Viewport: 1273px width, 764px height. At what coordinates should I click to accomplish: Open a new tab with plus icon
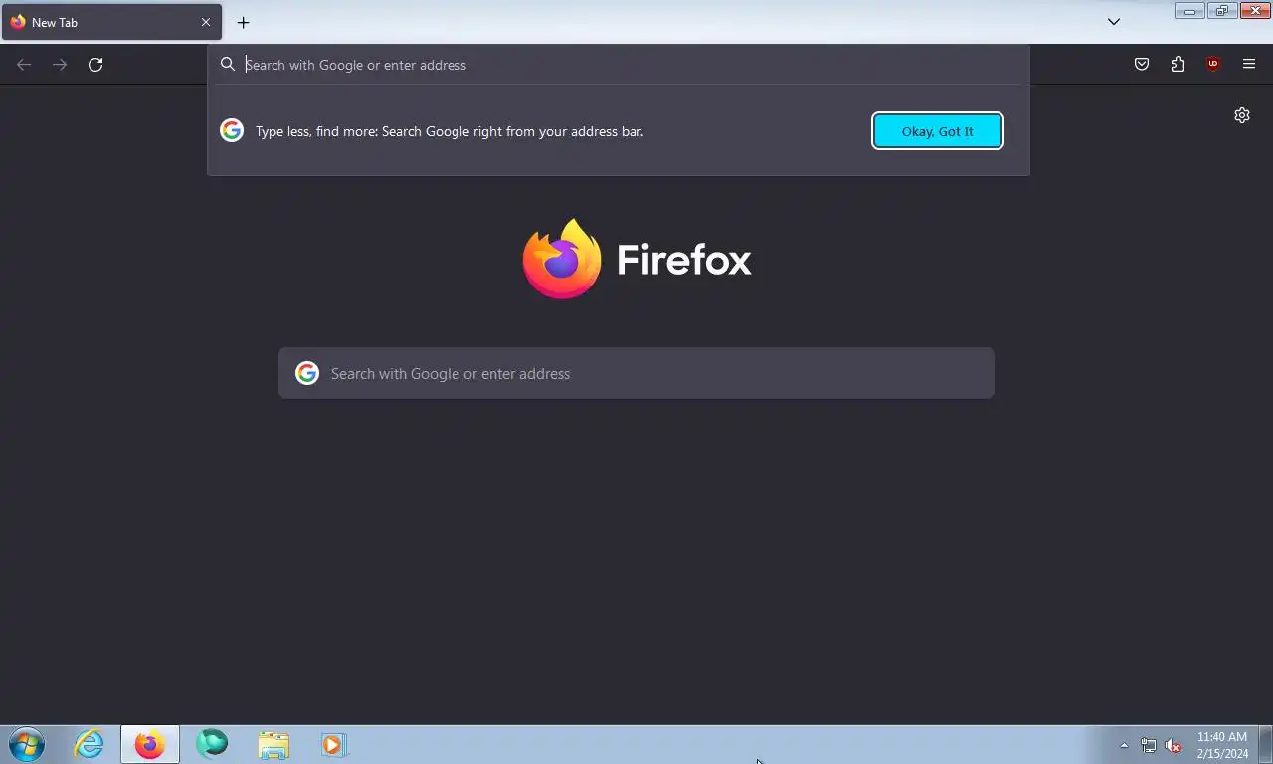point(243,22)
